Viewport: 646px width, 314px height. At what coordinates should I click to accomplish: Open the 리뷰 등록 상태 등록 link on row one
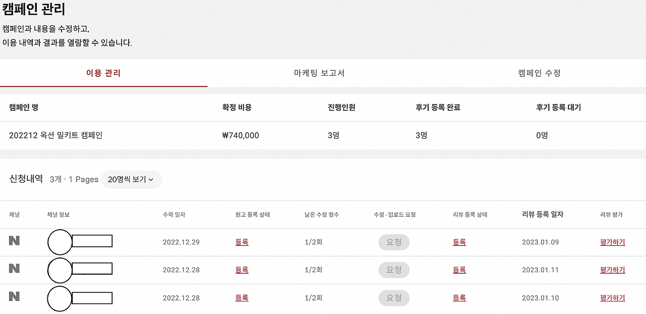click(459, 242)
